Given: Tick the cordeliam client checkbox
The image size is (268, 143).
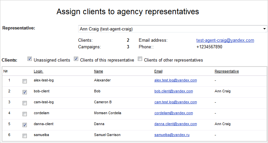Looking at the screenshot, I should (x=25, y=114).
